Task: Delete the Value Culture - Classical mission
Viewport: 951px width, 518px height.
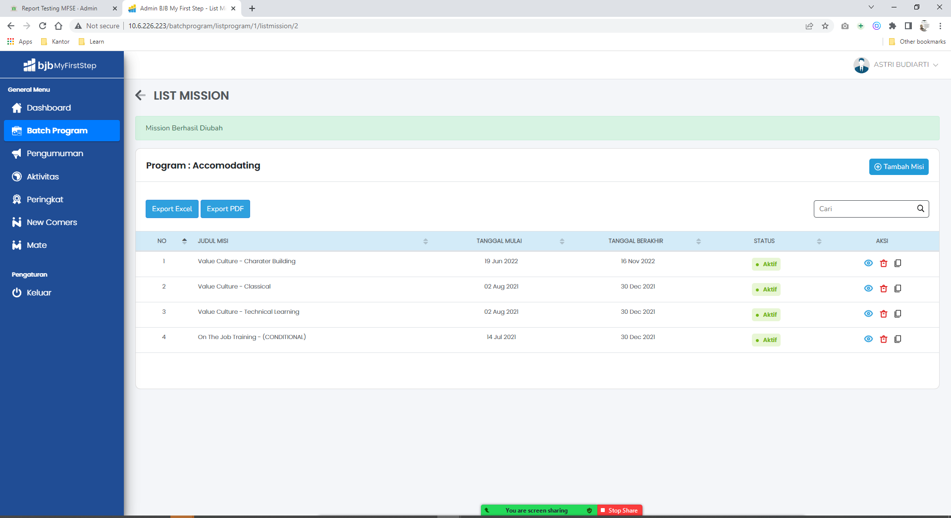Action: click(x=883, y=288)
